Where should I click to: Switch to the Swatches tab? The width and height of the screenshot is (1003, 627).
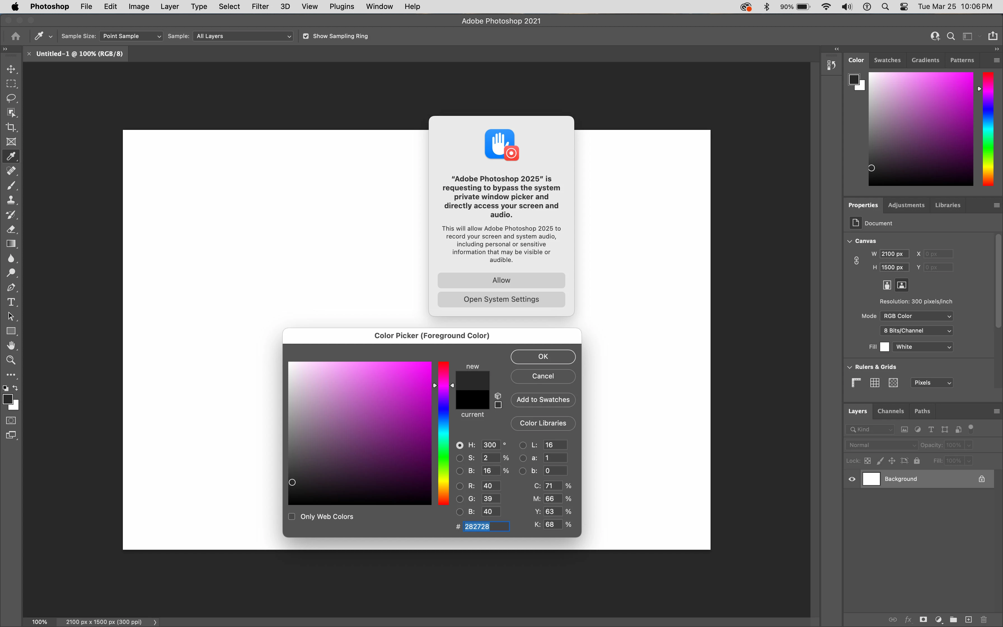click(887, 60)
